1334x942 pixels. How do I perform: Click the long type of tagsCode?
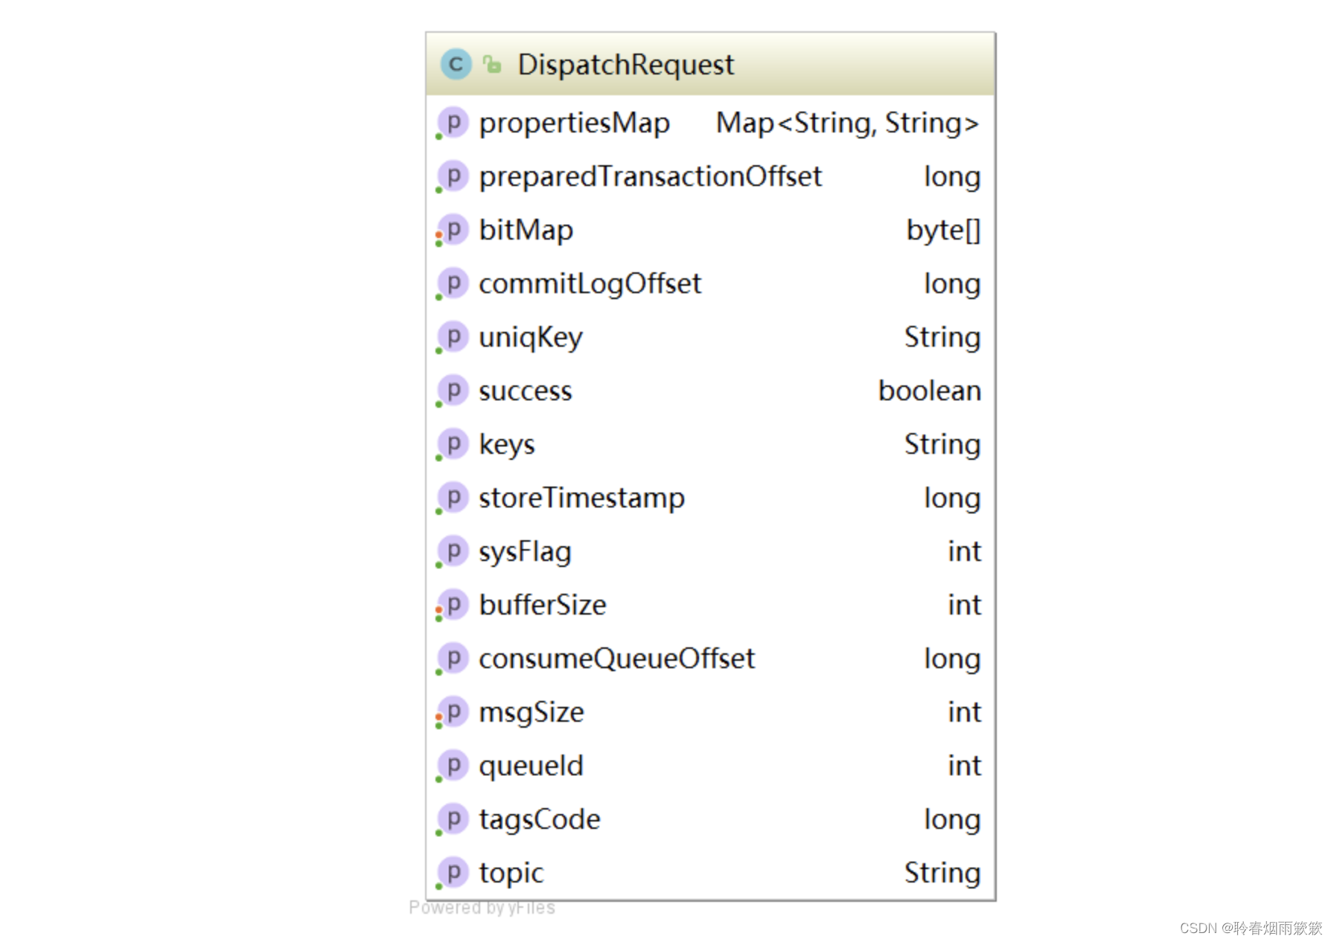pos(952,820)
